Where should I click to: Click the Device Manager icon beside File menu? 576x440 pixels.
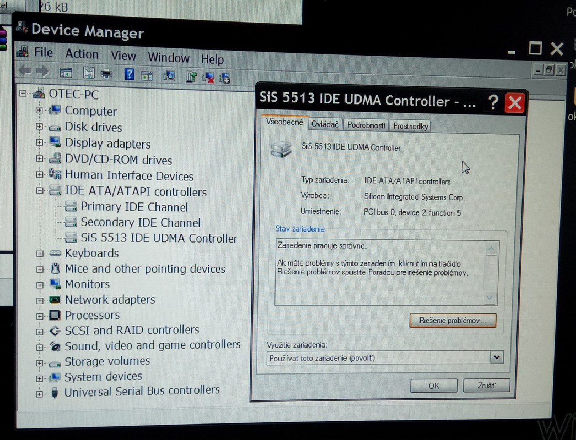tap(23, 52)
